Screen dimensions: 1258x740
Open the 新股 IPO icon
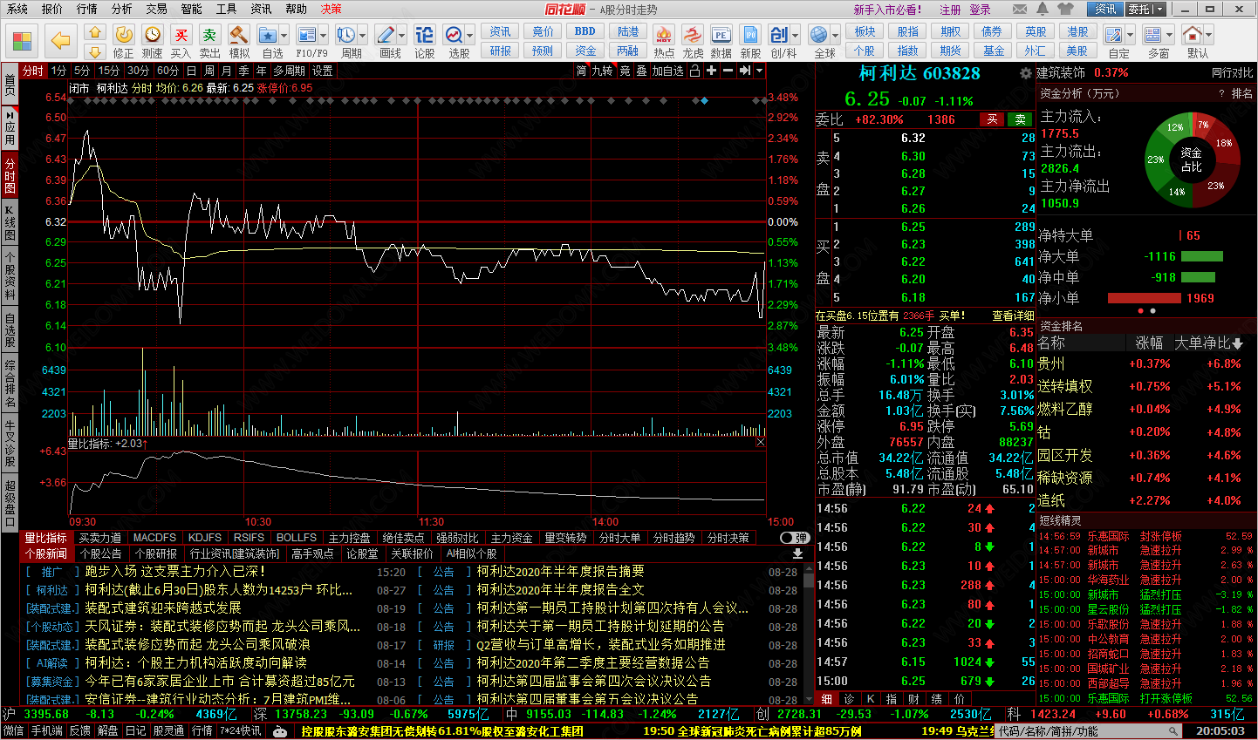[x=750, y=35]
